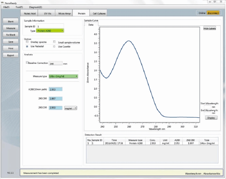Click the End Wavelength input field
The image size is (226, 179).
tap(208, 113)
